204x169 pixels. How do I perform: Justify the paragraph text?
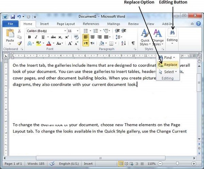(106, 37)
